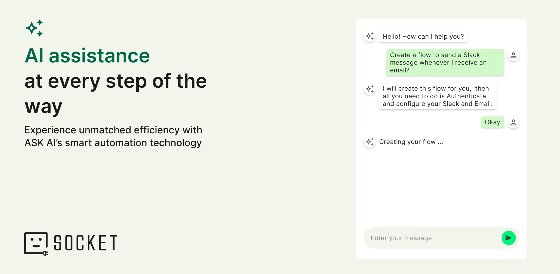This screenshot has width=560, height=274.
Task: Focus the Enter your message field
Action: tap(432, 238)
